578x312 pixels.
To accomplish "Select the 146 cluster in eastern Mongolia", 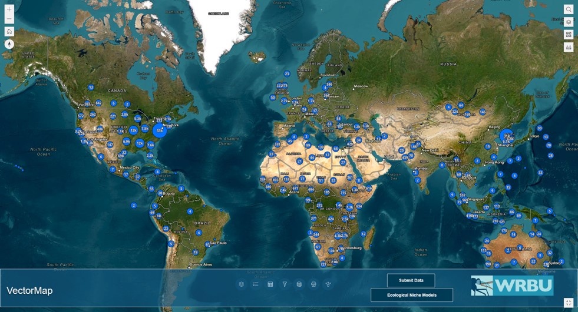I will [x=483, y=112].
